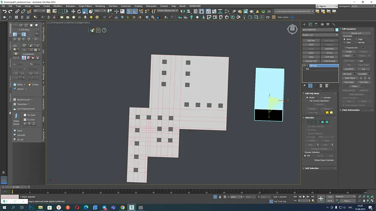Screen dimensions: 376x211
Task: Enable the Preserve UVs checkbox
Action: (345, 48)
